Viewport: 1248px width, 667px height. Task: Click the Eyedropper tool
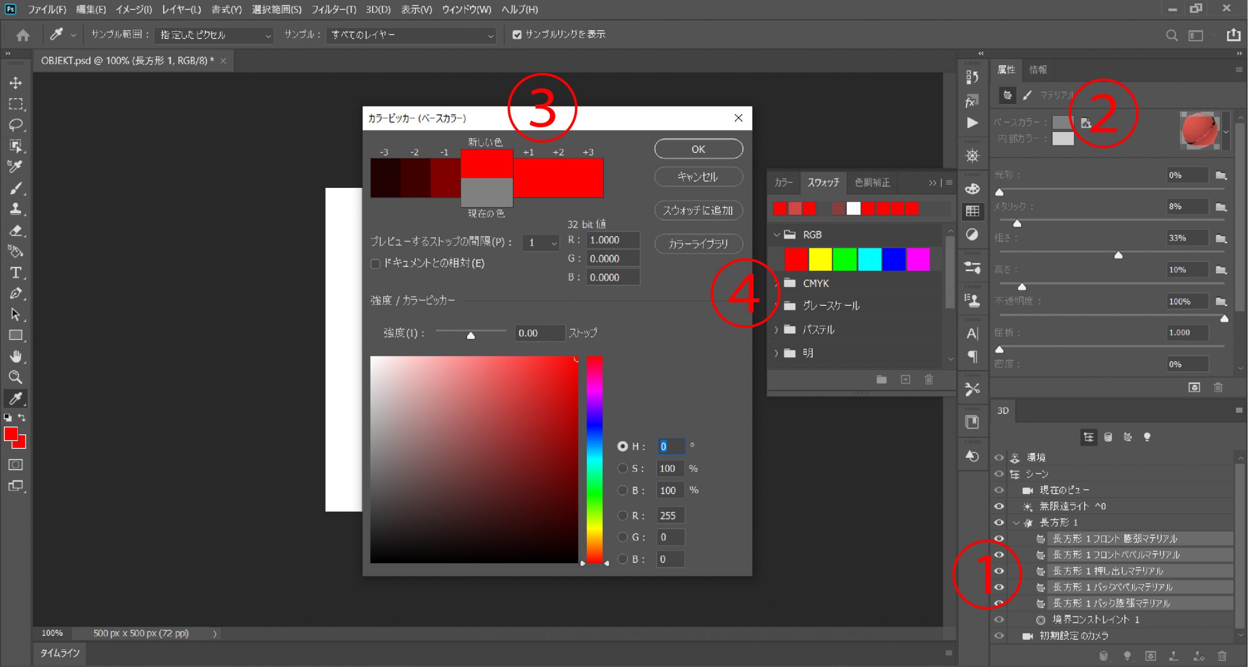[16, 399]
